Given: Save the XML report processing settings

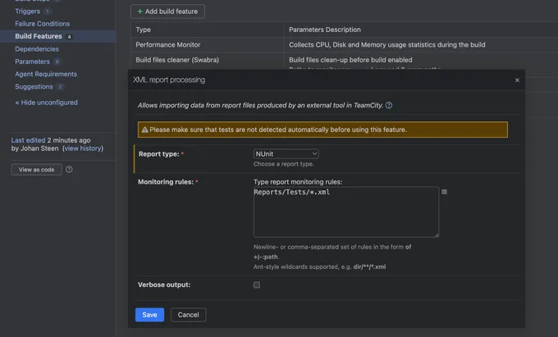Looking at the screenshot, I should coord(149,315).
